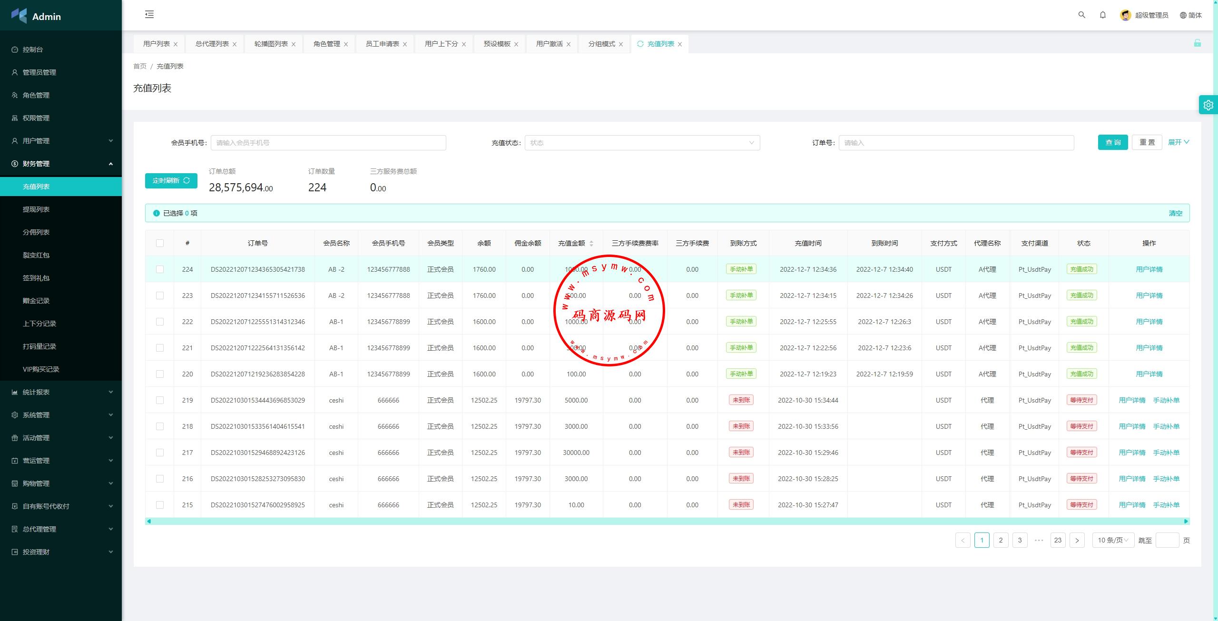This screenshot has width=1218, height=621.
Task: Go to next page with the arrow
Action: 1077,540
